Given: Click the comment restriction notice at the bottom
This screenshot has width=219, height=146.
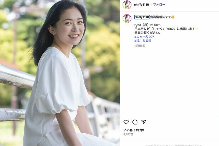Looking at the screenshot, I should coord(173,145).
